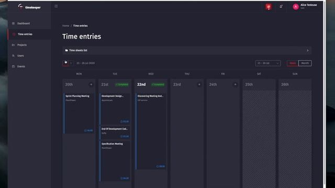
Task: Add a time entry on the 24th
Action: [235, 85]
